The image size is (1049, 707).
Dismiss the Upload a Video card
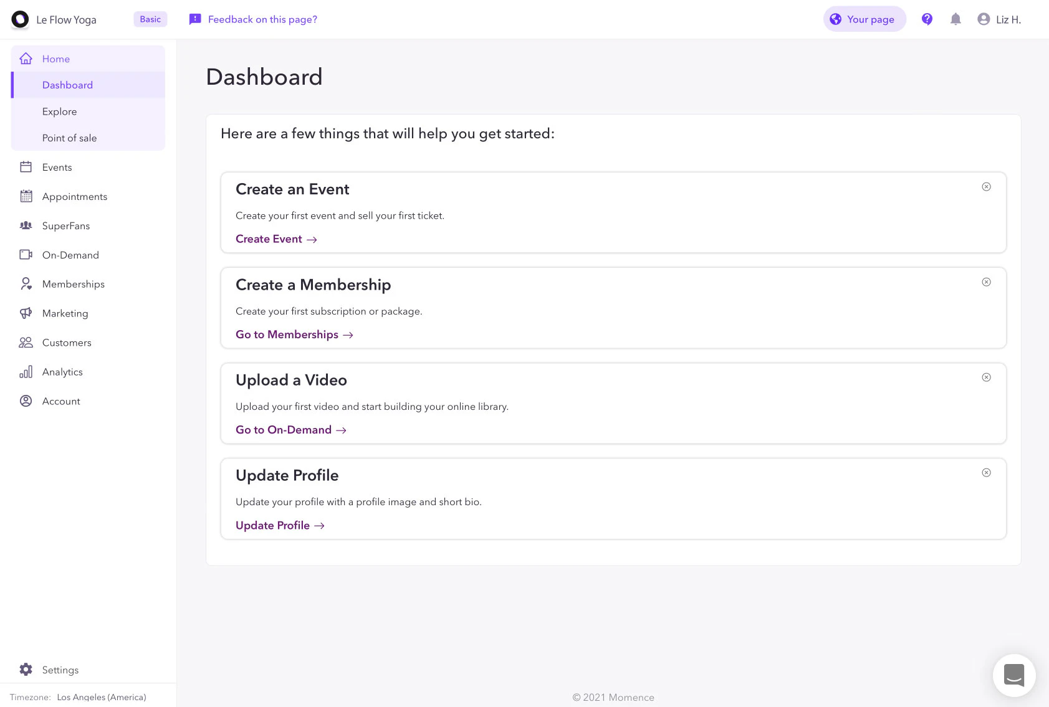point(986,377)
